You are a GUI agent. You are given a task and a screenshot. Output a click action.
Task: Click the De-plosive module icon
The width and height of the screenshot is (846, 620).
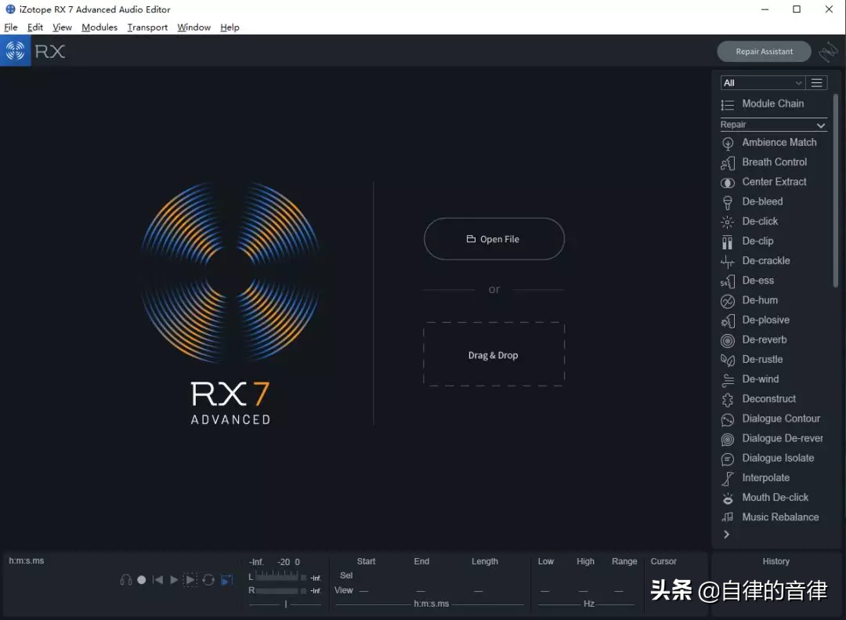(727, 321)
